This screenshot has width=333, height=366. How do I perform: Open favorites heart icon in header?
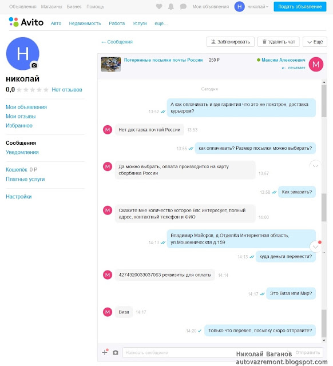coord(159,6)
